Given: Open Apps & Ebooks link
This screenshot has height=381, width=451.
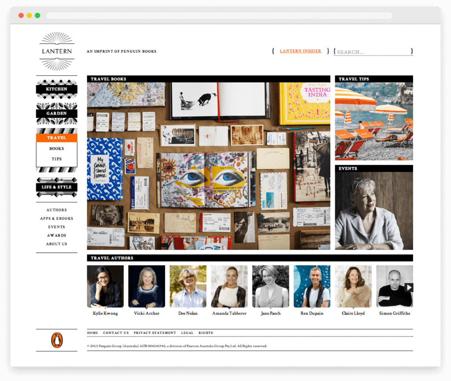Looking at the screenshot, I should click(x=57, y=218).
